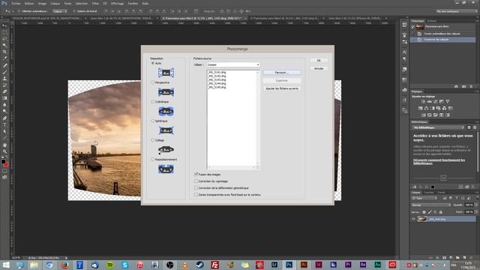Click the Windows Start button
Screen dimensions: 480x270
[6, 265]
